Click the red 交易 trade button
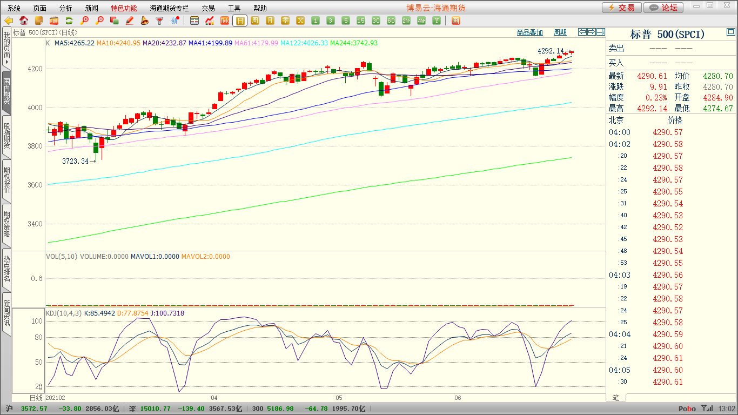The width and height of the screenshot is (738, 415). click(x=622, y=8)
